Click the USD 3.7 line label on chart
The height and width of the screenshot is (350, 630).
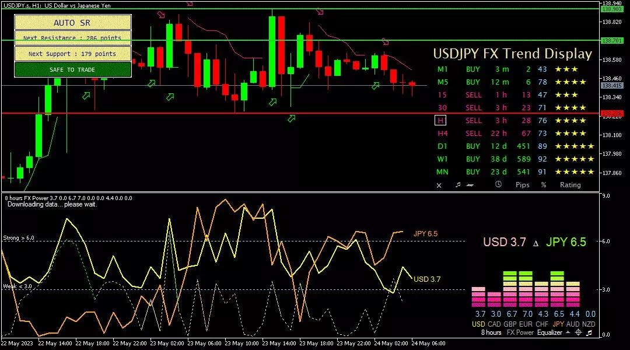[427, 279]
